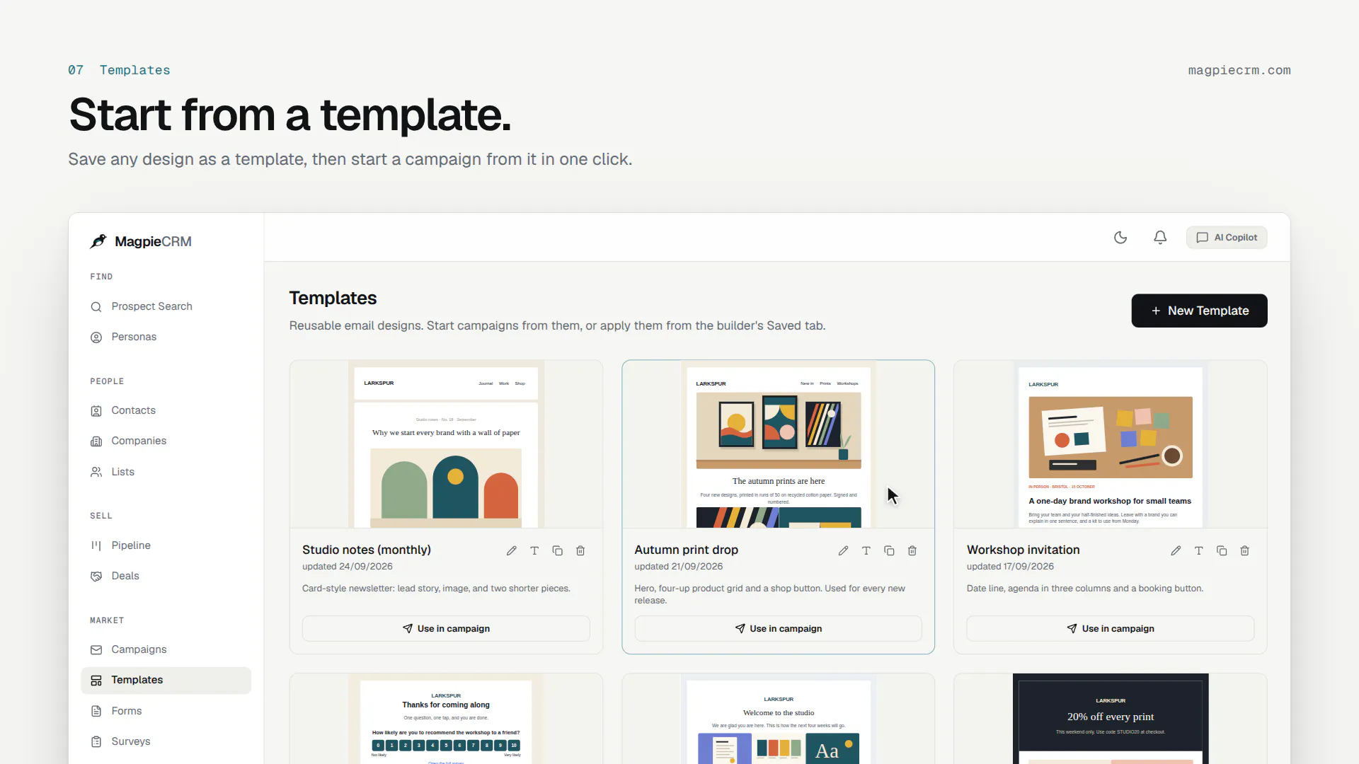
Task: Rename the Studio notes (monthly) template
Action: [x=534, y=550]
